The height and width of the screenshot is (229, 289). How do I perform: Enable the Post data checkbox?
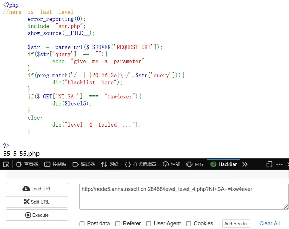tap(82, 224)
